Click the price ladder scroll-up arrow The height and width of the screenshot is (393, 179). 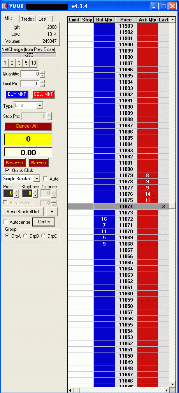[x=172, y=20]
